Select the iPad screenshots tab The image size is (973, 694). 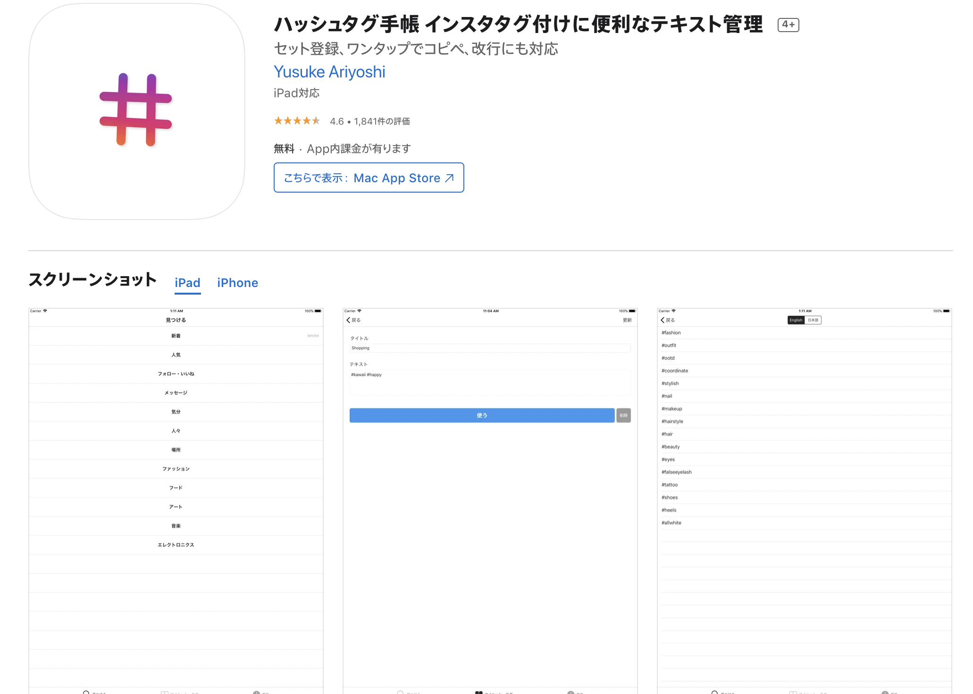coord(187,283)
